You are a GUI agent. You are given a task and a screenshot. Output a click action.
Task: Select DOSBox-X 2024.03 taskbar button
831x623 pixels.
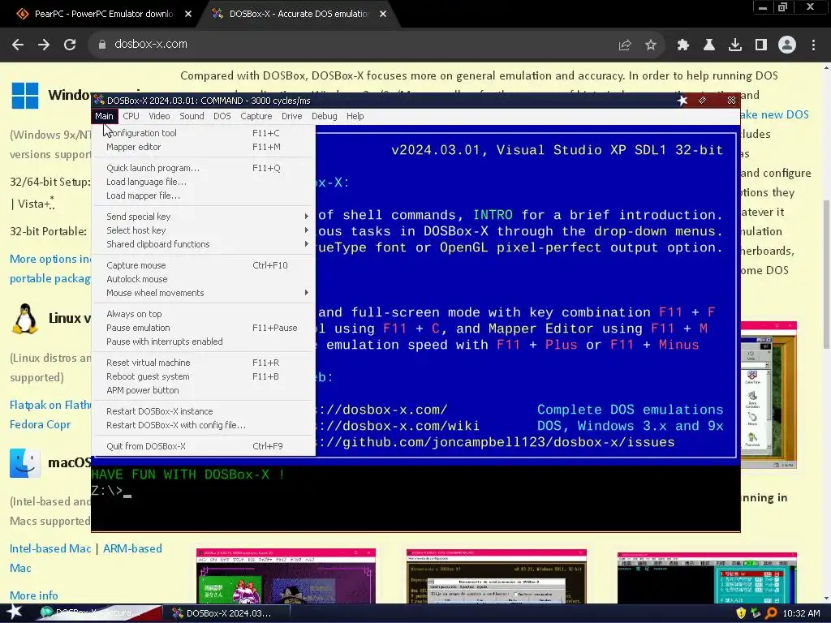coord(226,613)
